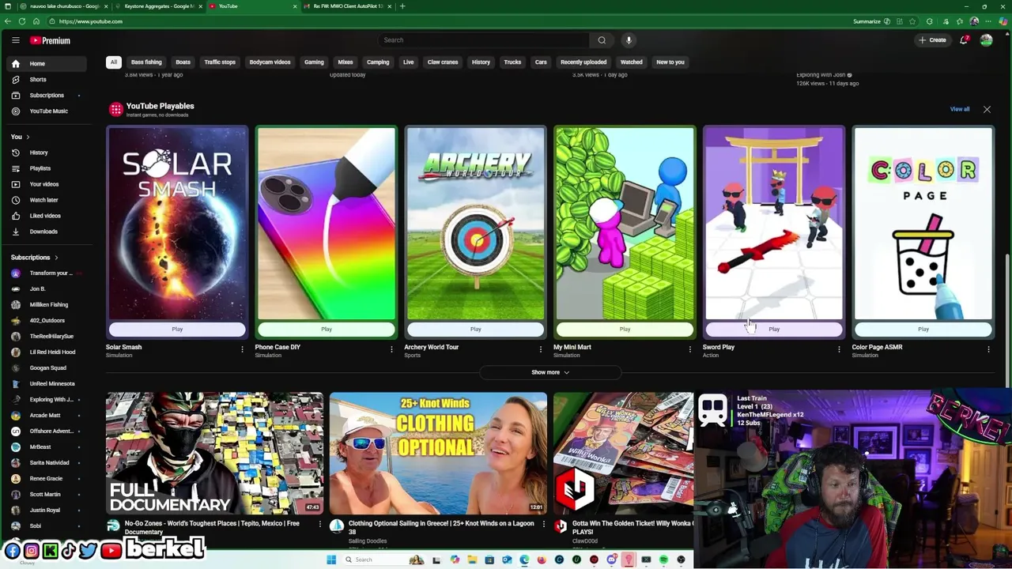This screenshot has width=1012, height=569.
Task: Activate voice search microphone icon
Action: 629,40
